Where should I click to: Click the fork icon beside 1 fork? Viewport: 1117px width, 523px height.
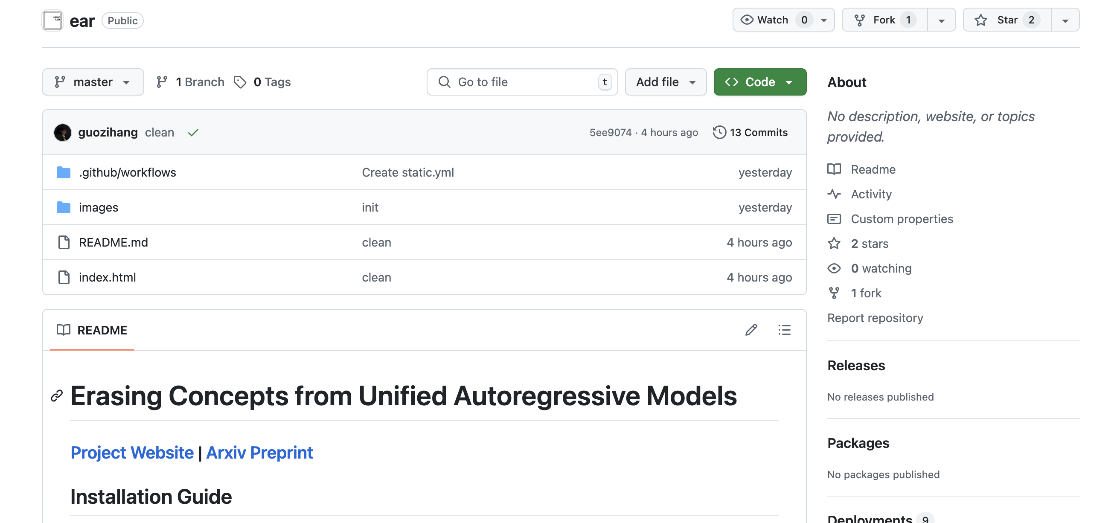[x=834, y=293]
